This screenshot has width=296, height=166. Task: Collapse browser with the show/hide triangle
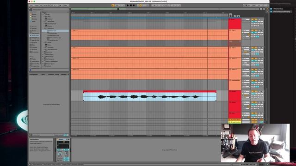(30, 9)
